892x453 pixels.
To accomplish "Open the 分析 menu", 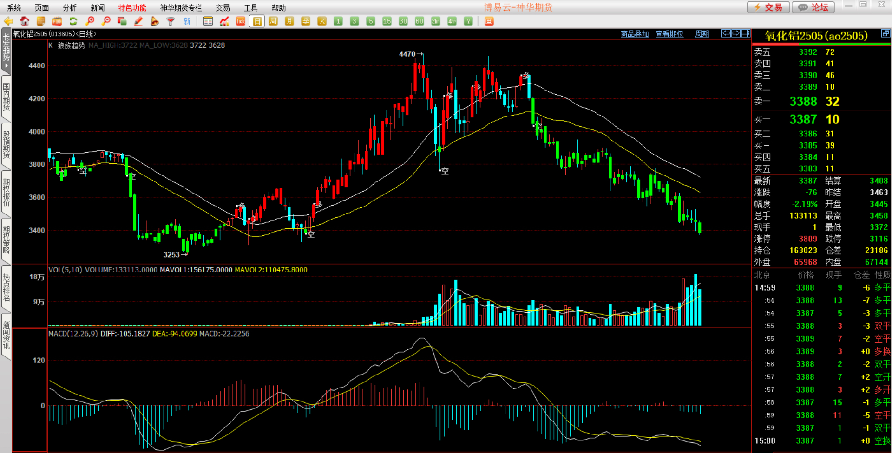I will click(x=70, y=8).
